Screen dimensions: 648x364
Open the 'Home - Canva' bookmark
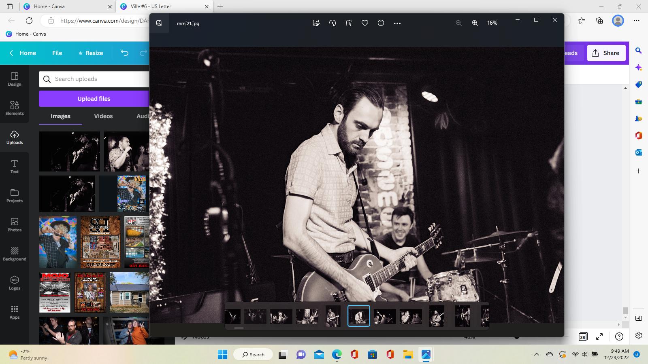tap(26, 34)
